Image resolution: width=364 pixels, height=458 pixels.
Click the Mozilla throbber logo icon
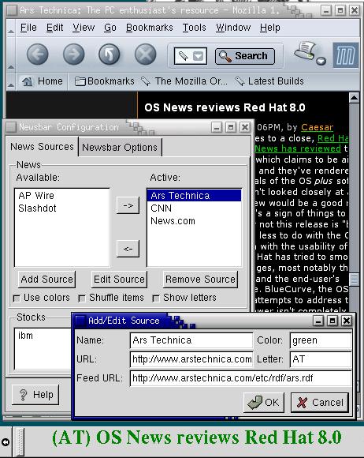pyautogui.click(x=346, y=55)
